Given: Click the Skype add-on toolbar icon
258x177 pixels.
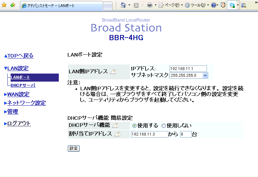Looking at the screenshot, I should click(232, 5).
